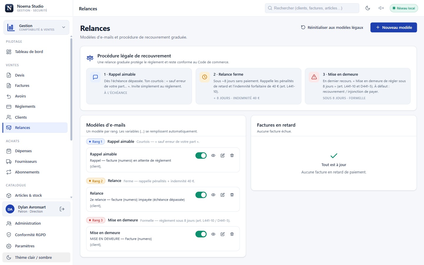Open Articles & stock
Image resolution: width=424 pixels, height=265 pixels.
(35, 196)
